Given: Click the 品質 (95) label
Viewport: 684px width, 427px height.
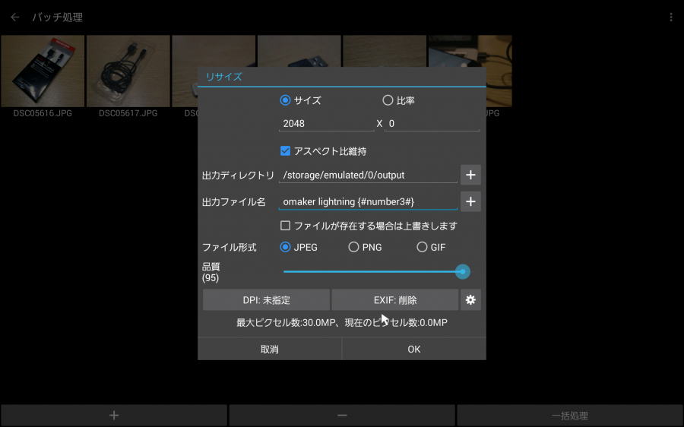Looking at the screenshot, I should coord(211,272).
